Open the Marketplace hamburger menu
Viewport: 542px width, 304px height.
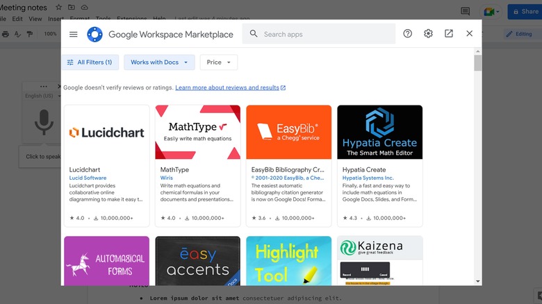74,34
